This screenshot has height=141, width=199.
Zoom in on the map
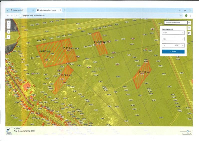tap(9, 23)
